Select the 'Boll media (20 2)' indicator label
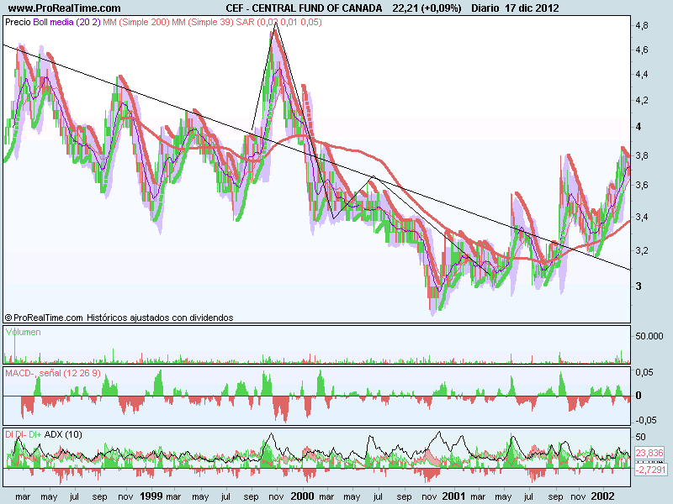The height and width of the screenshot is (504, 673). (66, 22)
